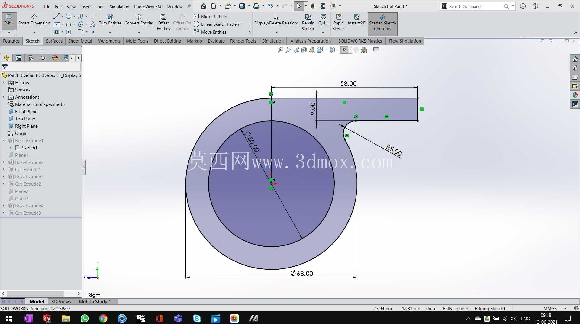Viewport: 580px width, 324px height.
Task: Switch to the Evaluate tab
Action: (x=216, y=41)
